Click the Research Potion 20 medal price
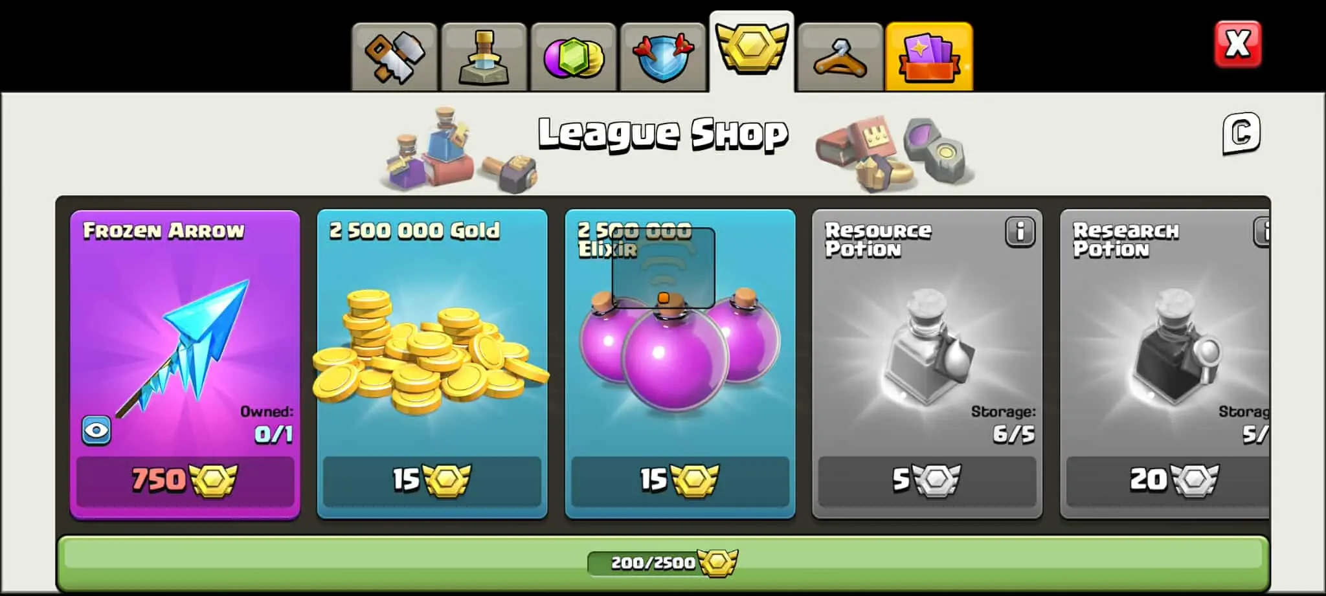The width and height of the screenshot is (1326, 596). click(x=1167, y=481)
